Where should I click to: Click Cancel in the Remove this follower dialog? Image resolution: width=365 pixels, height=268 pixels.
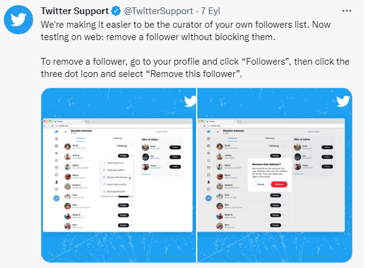(260, 184)
